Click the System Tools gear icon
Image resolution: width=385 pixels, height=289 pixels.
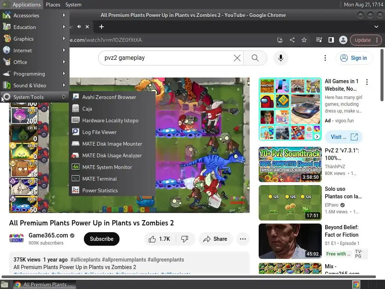[x=7, y=97]
